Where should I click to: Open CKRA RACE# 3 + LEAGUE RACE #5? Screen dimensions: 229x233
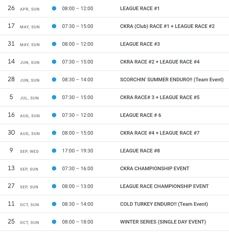coord(160,97)
